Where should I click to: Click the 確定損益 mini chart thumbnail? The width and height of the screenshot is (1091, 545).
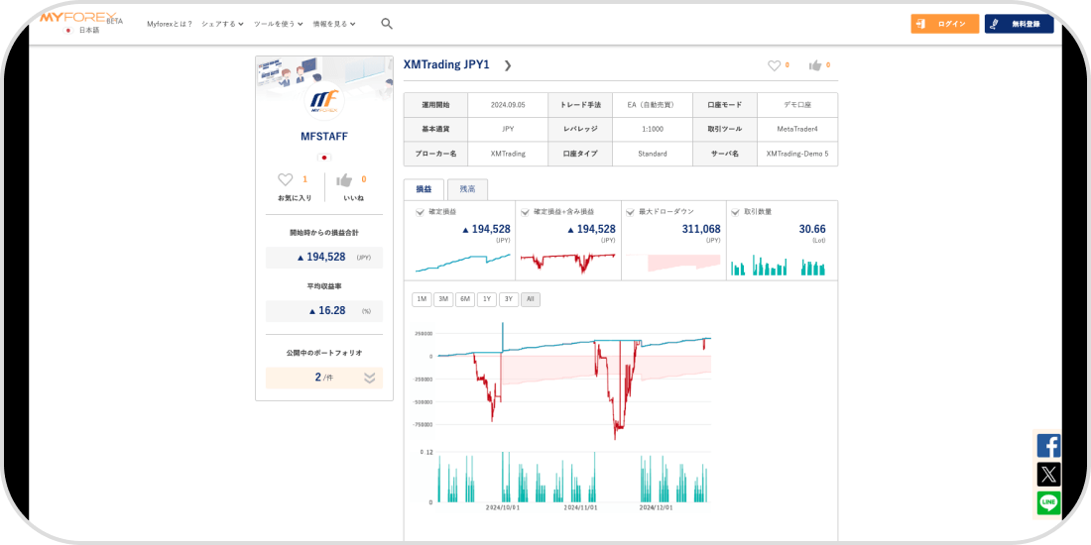click(463, 265)
